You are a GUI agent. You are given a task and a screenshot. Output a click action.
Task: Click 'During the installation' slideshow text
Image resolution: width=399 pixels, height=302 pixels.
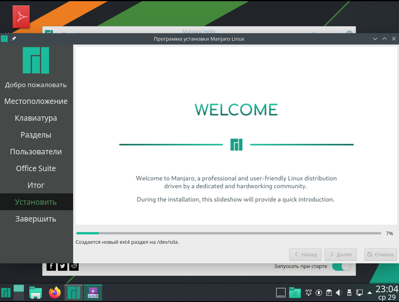pyautogui.click(x=235, y=199)
